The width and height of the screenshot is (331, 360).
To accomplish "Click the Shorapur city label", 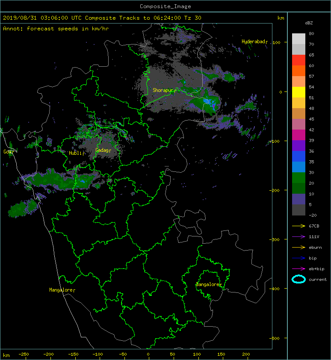I will pyautogui.click(x=163, y=90).
